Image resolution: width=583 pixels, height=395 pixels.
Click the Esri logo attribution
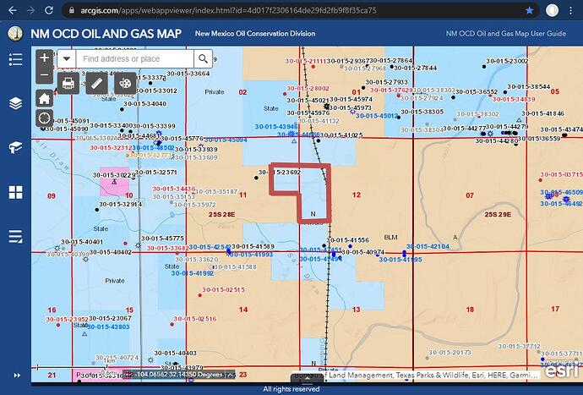click(x=561, y=371)
